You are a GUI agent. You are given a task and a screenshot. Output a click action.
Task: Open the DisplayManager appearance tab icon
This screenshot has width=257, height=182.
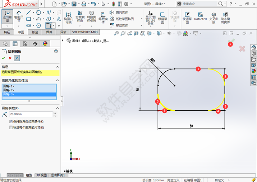[45, 44]
